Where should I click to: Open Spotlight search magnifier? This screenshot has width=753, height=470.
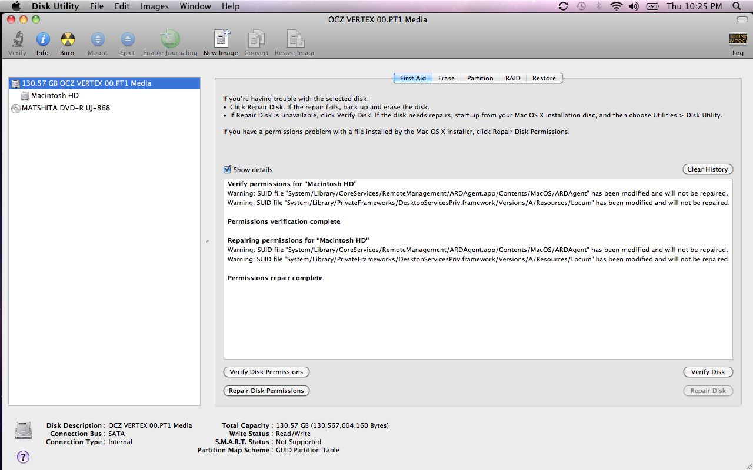(x=737, y=6)
